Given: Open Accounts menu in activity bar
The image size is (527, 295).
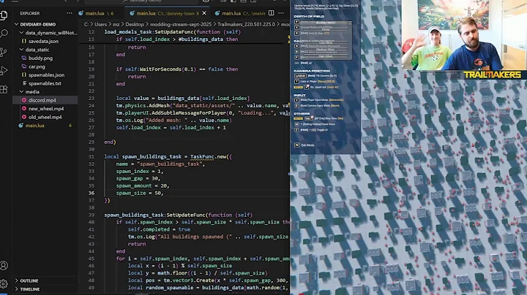Looking at the screenshot, I should pos(4,266).
